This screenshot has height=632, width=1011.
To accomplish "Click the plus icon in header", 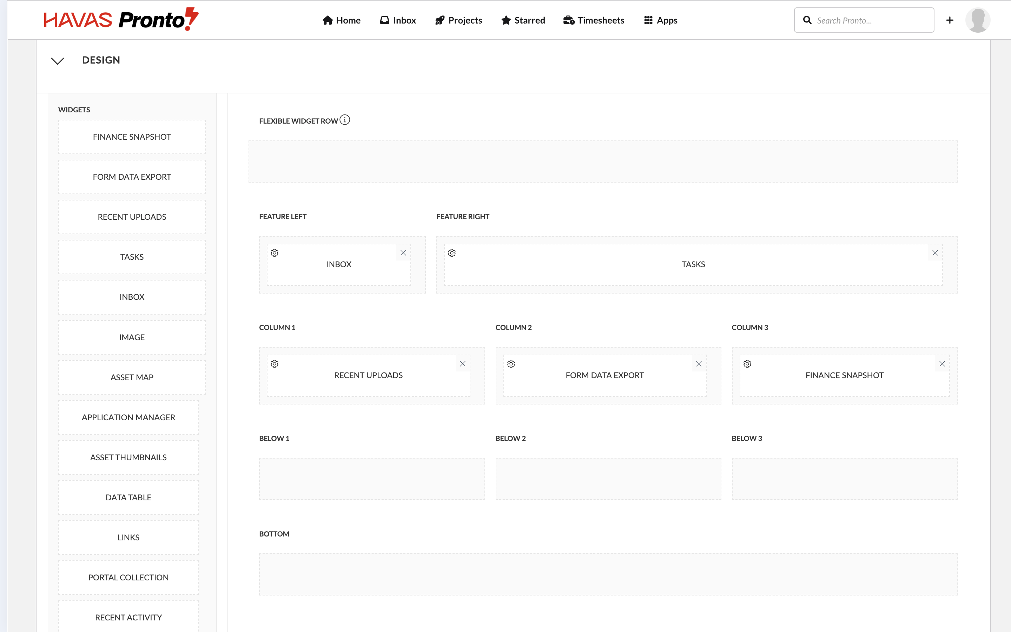I will (x=950, y=20).
